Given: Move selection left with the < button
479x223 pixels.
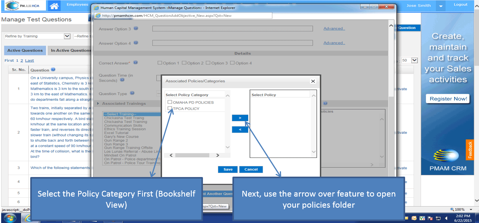Looking at the screenshot, I should tap(240, 130).
